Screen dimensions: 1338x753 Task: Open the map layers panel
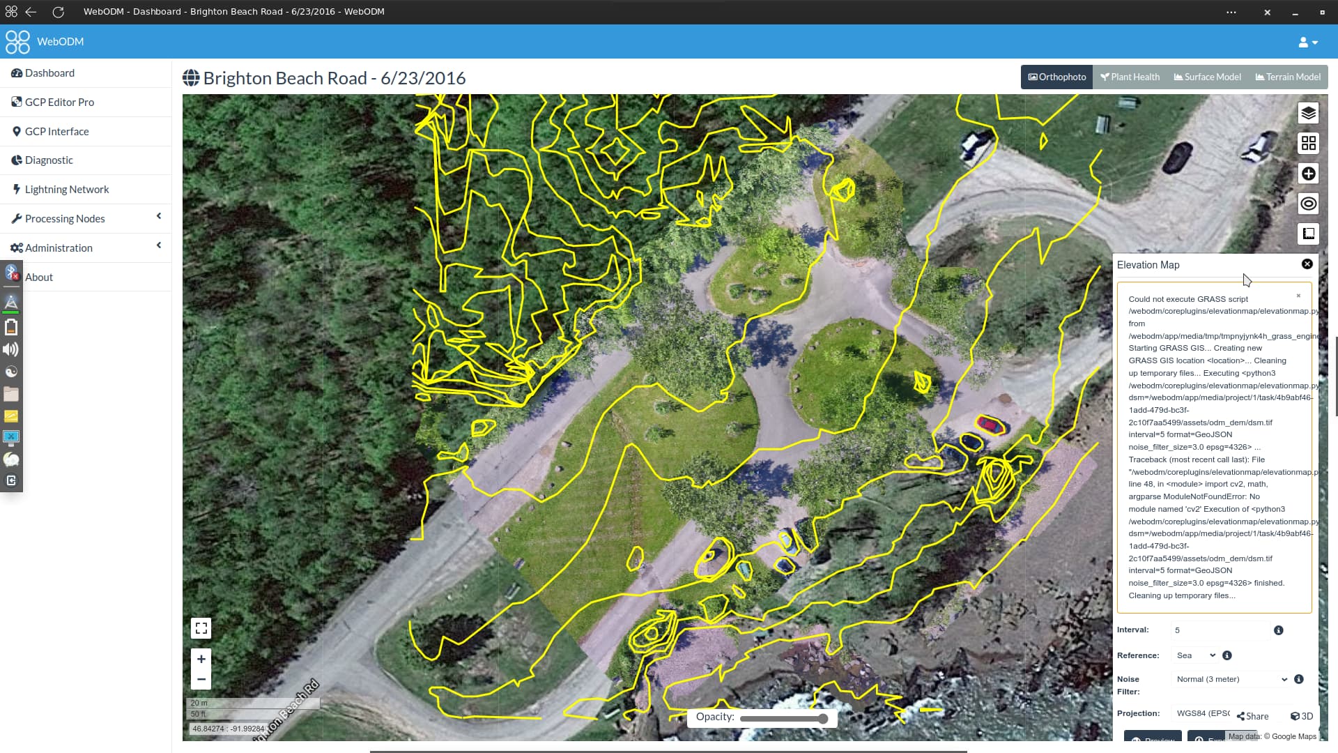pos(1308,113)
